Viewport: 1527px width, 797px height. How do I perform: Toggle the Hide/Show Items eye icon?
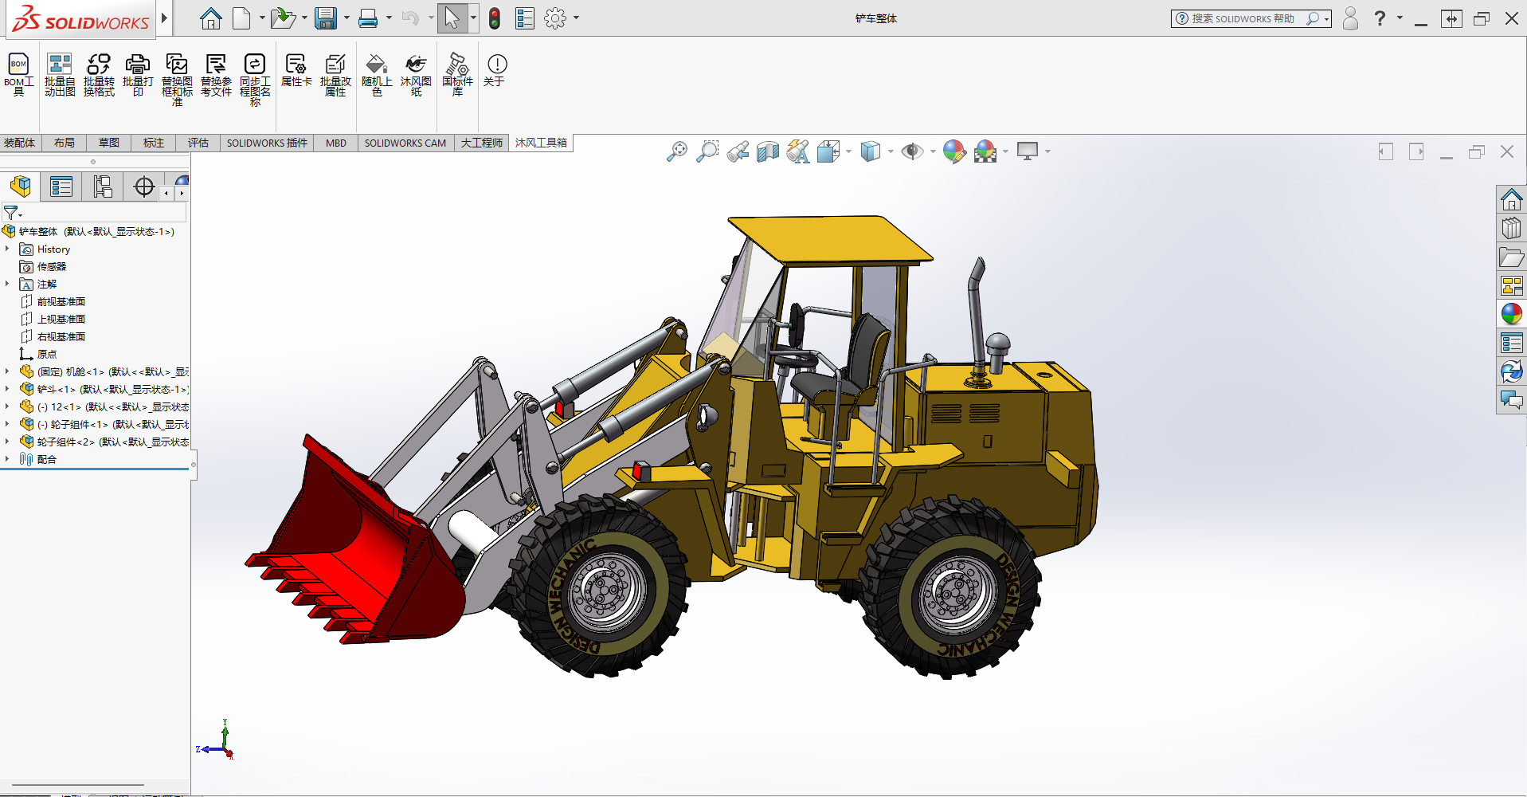912,151
